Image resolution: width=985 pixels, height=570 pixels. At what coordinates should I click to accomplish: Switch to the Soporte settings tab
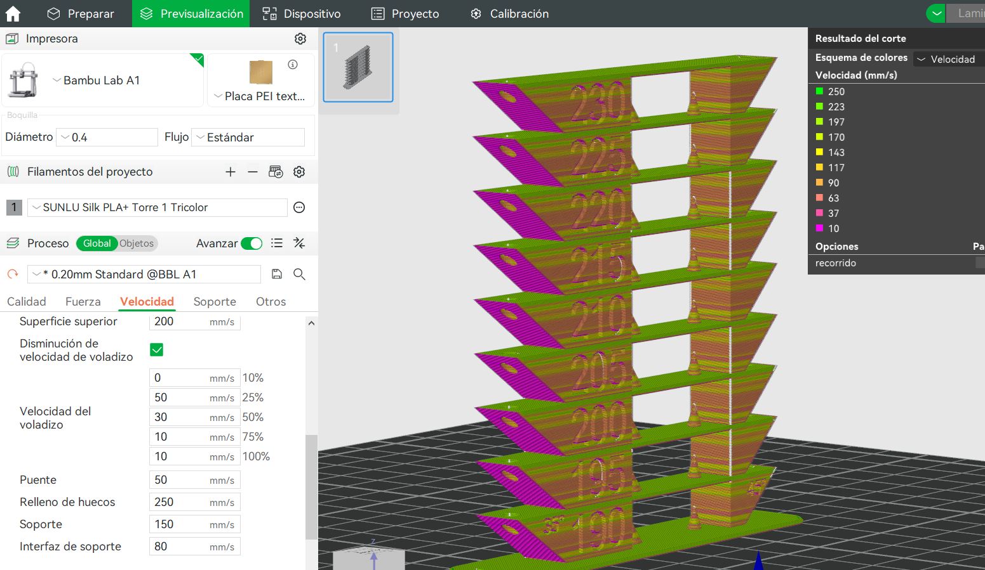tap(215, 302)
